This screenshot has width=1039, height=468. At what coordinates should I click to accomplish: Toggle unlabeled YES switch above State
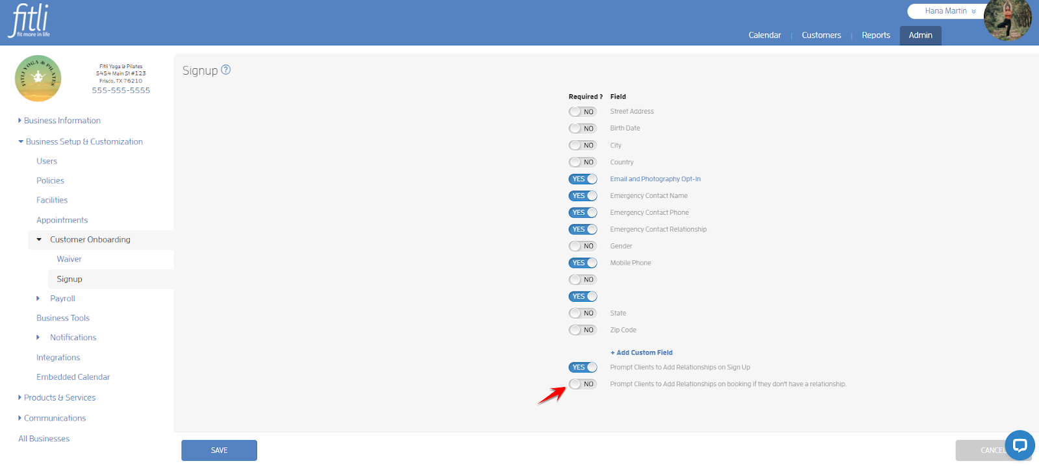pyautogui.click(x=582, y=297)
